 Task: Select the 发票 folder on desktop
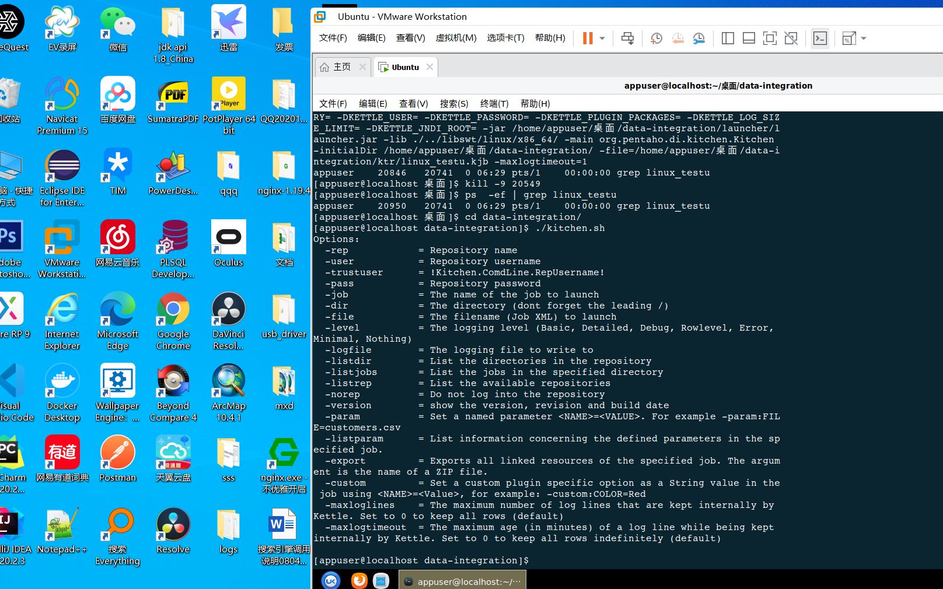click(x=284, y=29)
